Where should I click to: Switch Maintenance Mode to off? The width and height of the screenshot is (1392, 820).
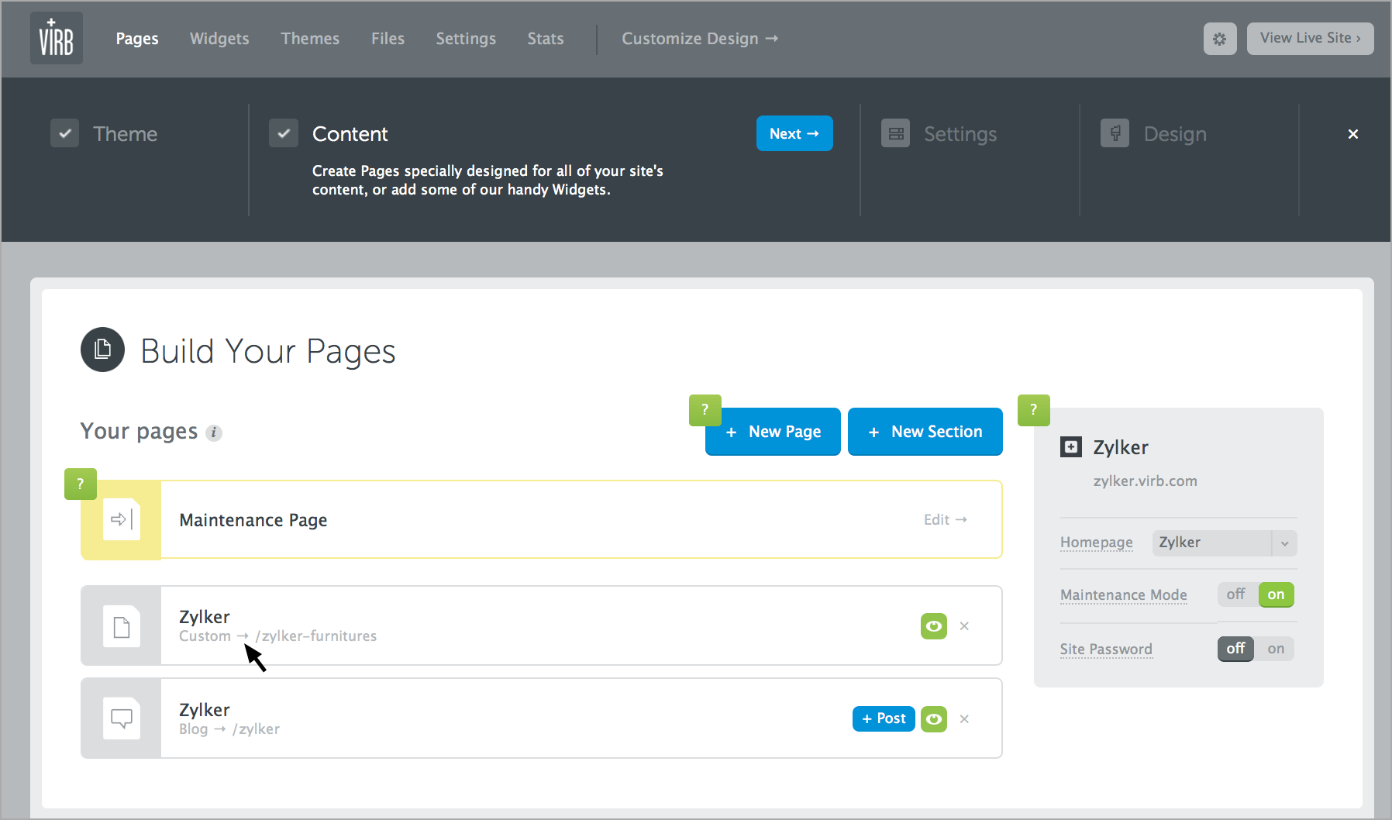(1235, 594)
